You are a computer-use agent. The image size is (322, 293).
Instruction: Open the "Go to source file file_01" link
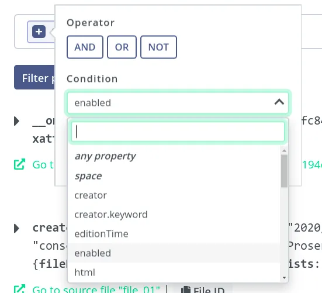96,289
